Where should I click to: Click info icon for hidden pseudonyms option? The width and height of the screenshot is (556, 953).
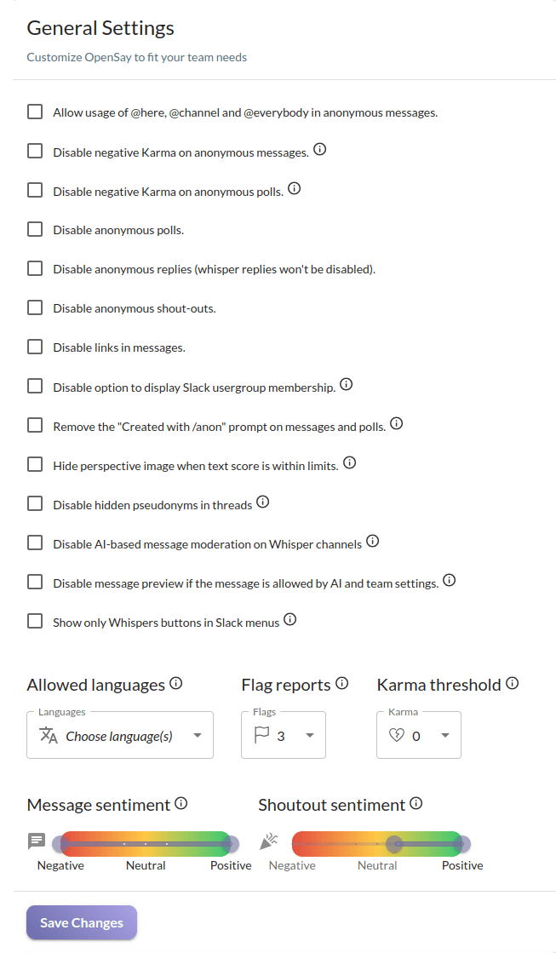[263, 502]
